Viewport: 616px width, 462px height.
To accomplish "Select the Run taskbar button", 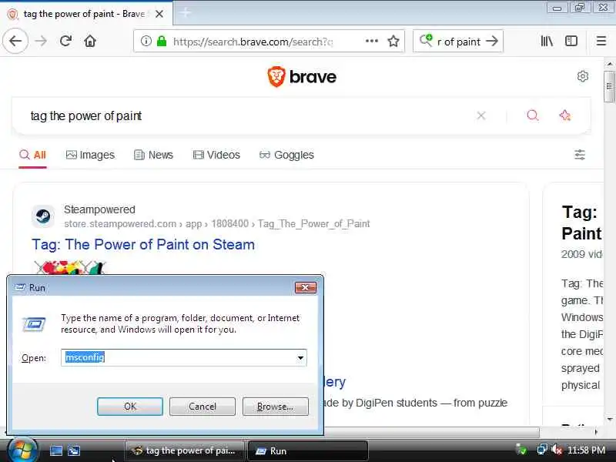I will pos(308,450).
